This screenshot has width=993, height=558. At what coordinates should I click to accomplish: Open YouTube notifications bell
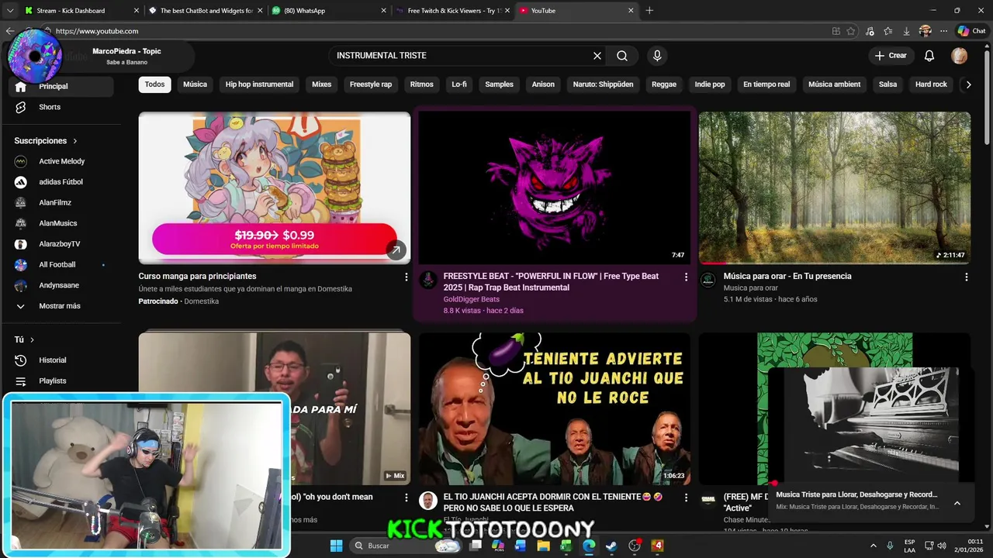click(929, 56)
